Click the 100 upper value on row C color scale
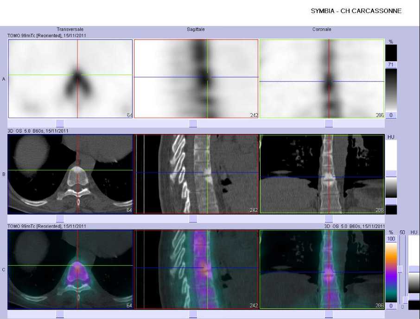This screenshot has height=319, width=420. 391,239
